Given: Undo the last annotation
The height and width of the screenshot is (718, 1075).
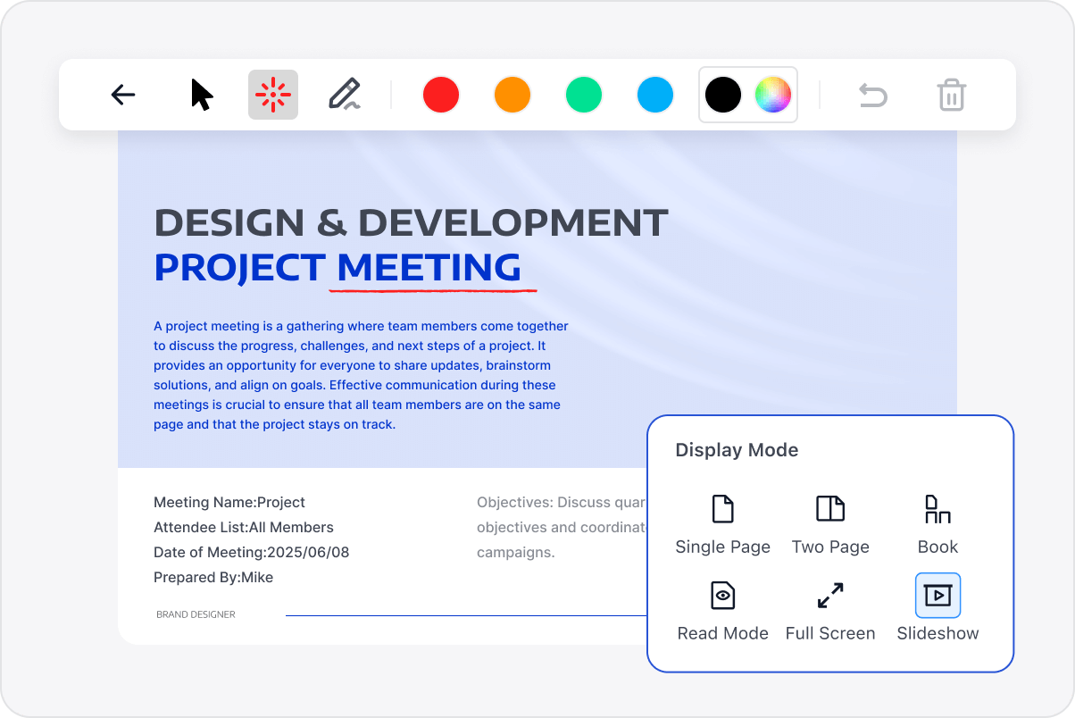Looking at the screenshot, I should pos(872,95).
